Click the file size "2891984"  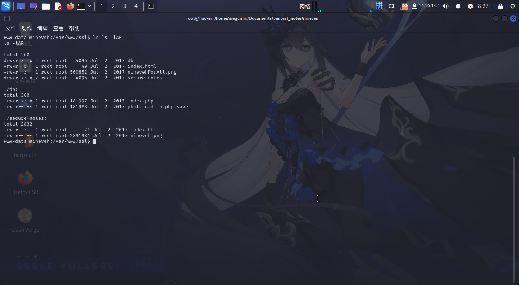pyautogui.click(x=80, y=136)
